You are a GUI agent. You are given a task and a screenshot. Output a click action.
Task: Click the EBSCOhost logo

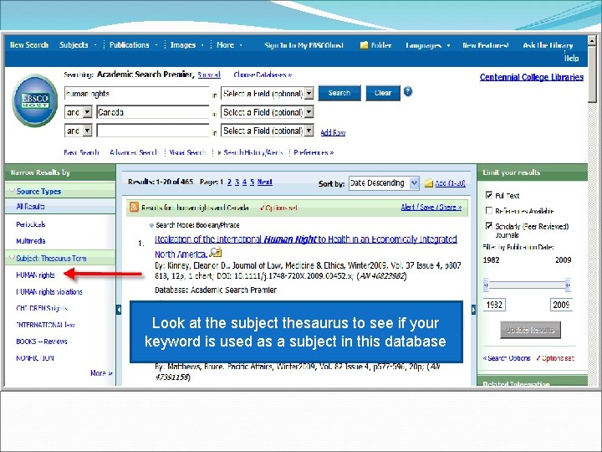point(35,100)
